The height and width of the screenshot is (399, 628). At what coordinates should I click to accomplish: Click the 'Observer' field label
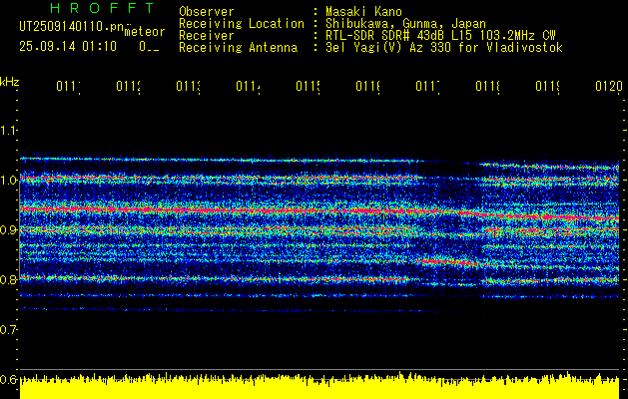207,12
